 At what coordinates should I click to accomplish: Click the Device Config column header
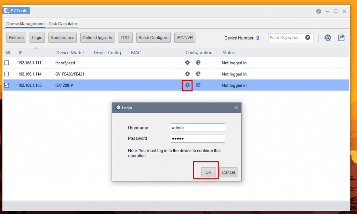point(107,53)
